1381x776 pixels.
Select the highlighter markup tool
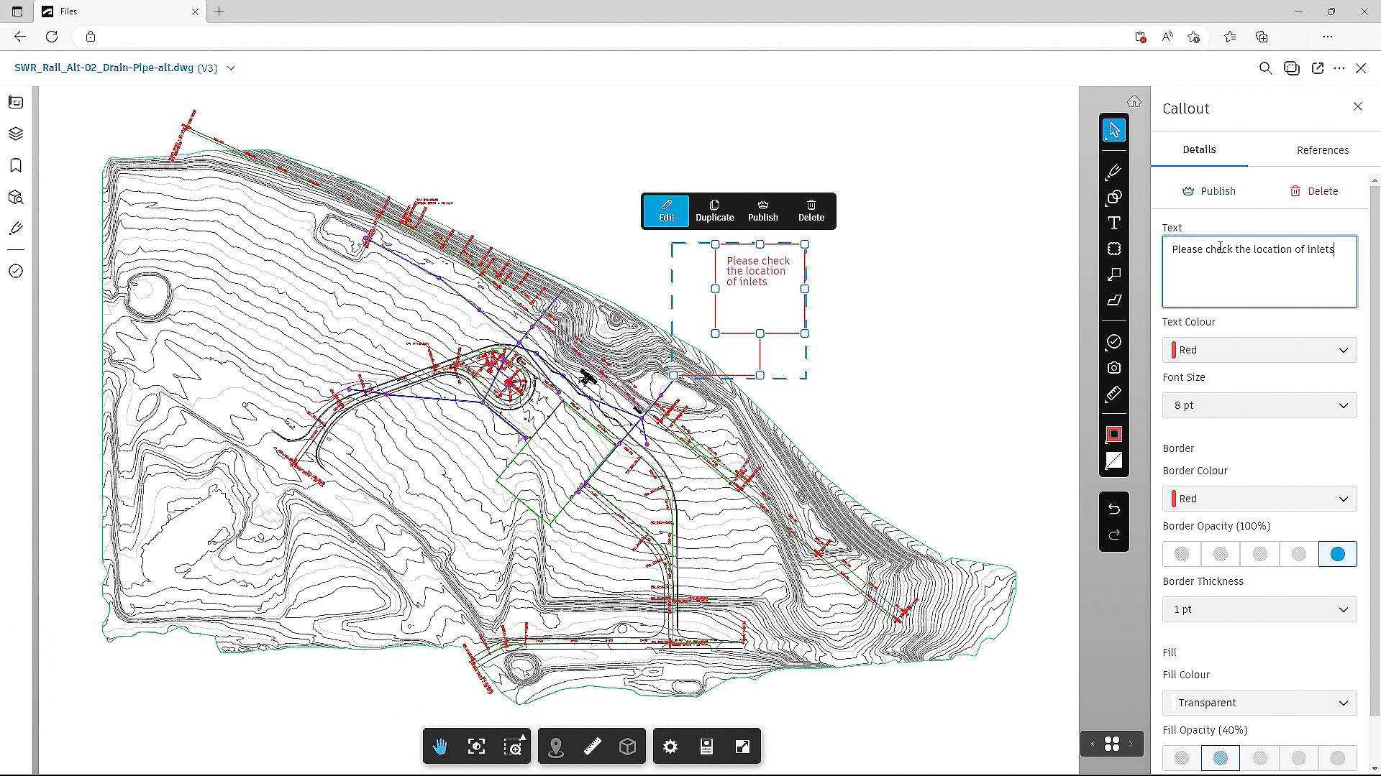tap(1114, 300)
